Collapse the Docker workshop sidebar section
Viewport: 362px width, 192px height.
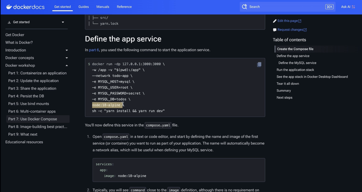click(x=66, y=66)
